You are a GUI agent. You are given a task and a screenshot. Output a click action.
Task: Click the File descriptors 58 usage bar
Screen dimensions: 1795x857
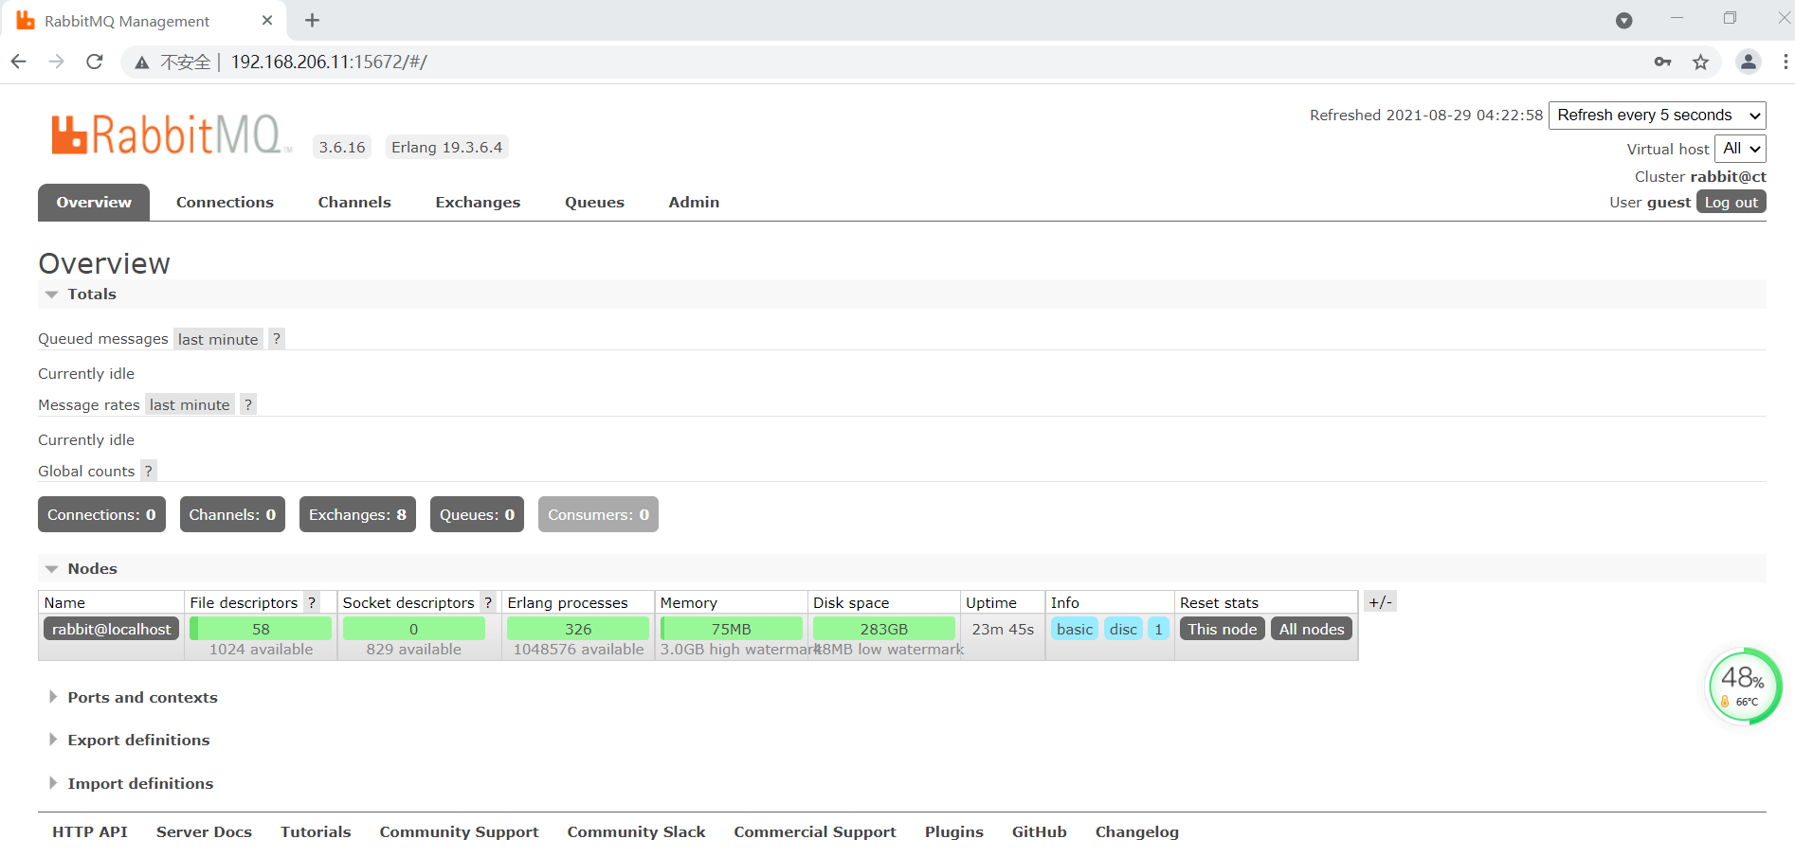click(x=261, y=629)
